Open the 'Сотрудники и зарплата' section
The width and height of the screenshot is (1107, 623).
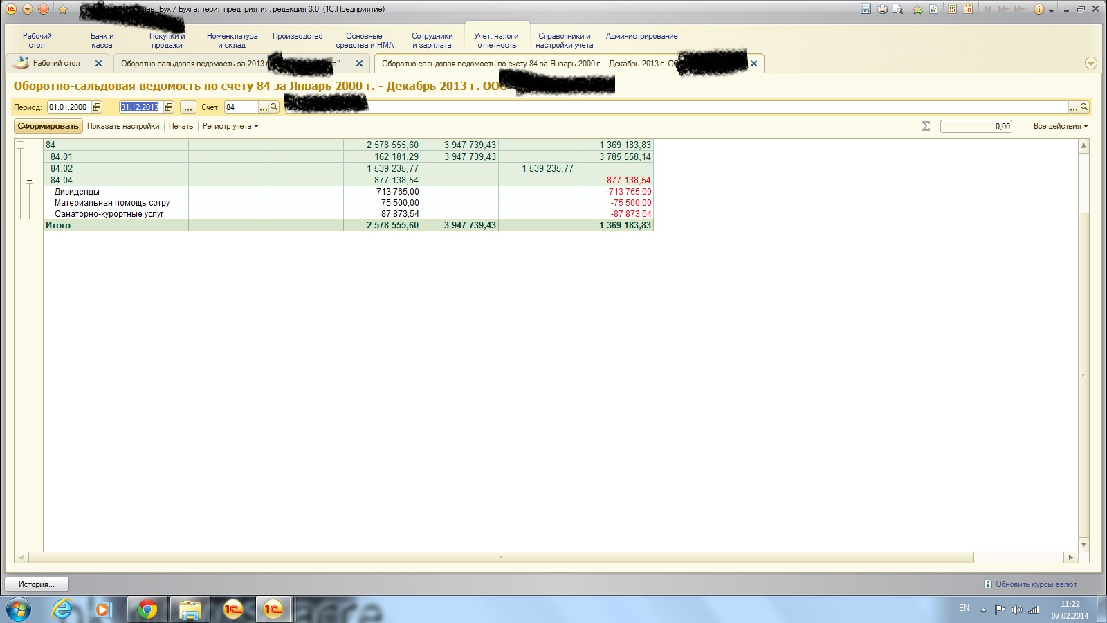pos(432,40)
